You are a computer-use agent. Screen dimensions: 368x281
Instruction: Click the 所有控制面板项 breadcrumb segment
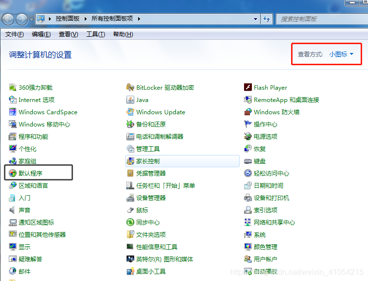click(x=112, y=19)
